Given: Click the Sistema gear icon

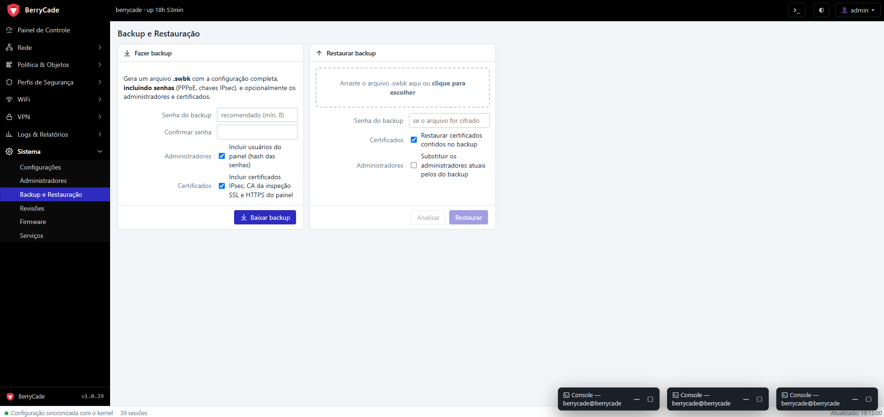Looking at the screenshot, I should pos(9,151).
